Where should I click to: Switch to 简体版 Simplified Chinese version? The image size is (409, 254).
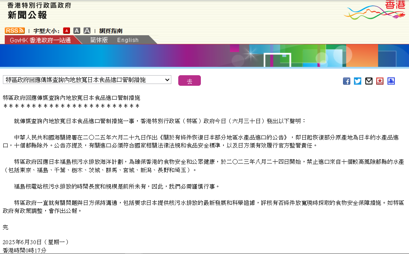click(x=99, y=40)
